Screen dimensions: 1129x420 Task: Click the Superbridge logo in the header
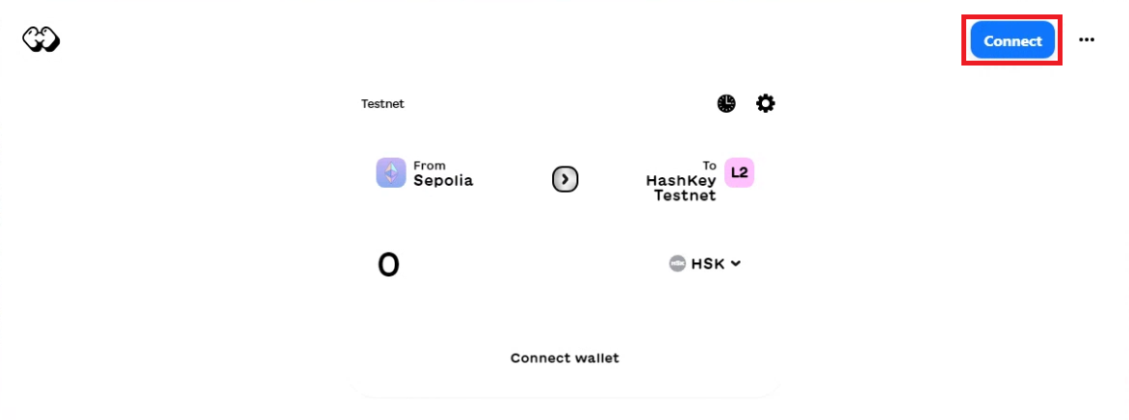pyautogui.click(x=41, y=40)
